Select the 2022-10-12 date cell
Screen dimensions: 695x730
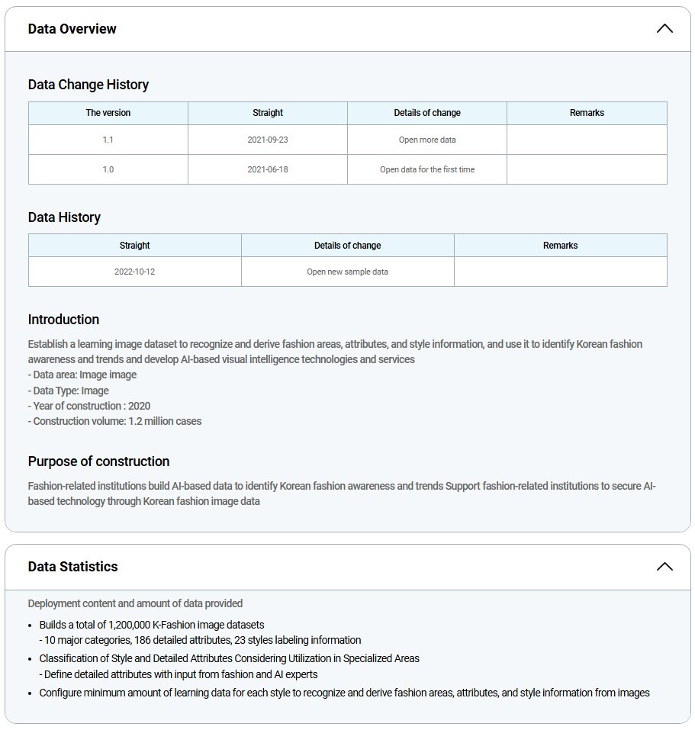tap(135, 272)
